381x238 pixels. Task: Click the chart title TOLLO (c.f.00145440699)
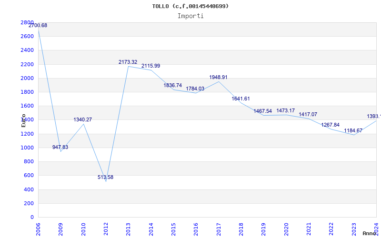click(190, 6)
